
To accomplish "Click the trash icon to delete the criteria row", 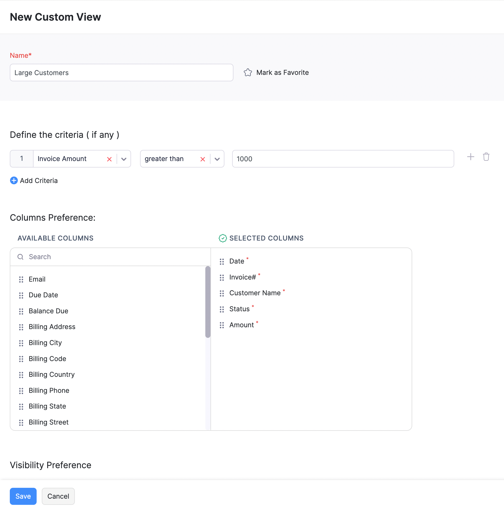I will [x=486, y=157].
